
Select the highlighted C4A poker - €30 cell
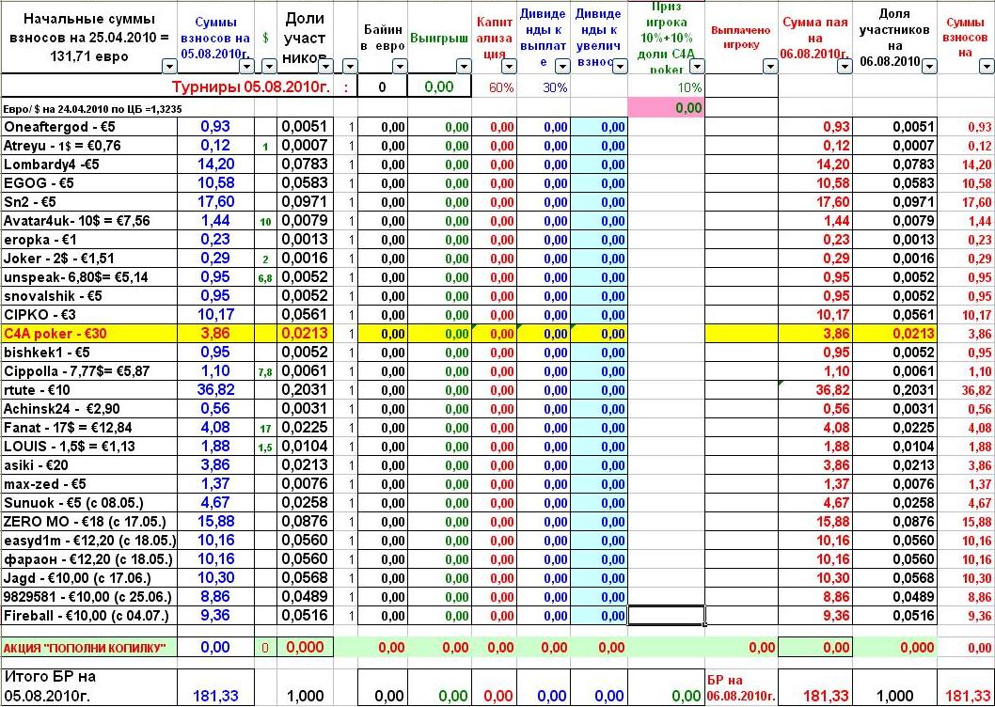(89, 334)
